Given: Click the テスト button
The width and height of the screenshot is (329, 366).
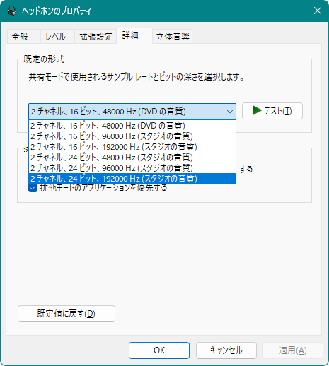Looking at the screenshot, I should 272,111.
